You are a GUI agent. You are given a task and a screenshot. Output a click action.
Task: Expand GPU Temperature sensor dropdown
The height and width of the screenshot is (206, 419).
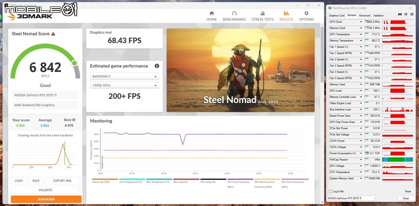point(361,34)
